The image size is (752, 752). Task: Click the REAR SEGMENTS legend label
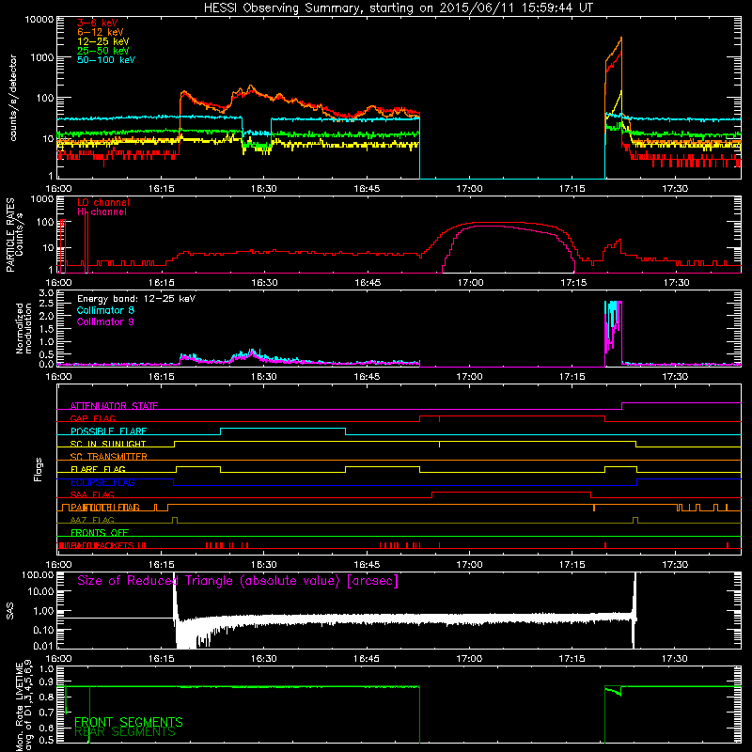click(125, 732)
